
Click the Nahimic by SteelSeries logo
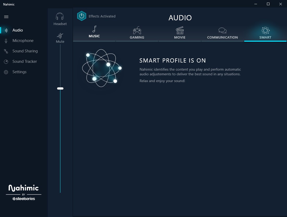[23, 192]
